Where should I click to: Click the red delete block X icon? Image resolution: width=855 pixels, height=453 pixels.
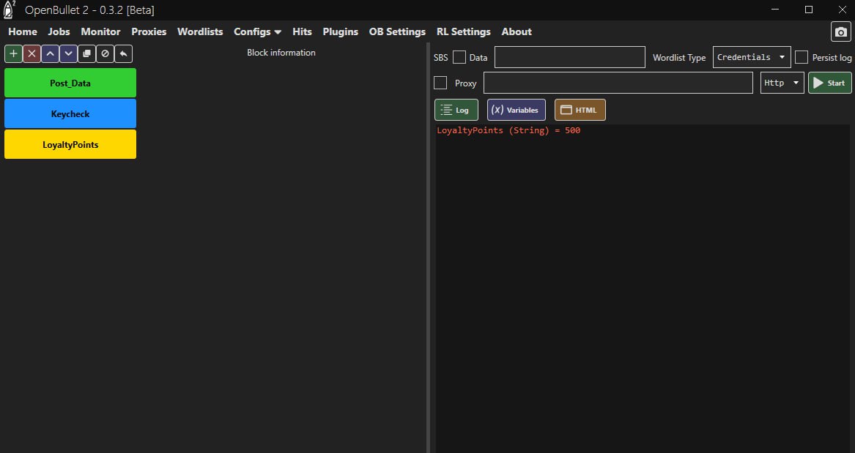click(32, 53)
